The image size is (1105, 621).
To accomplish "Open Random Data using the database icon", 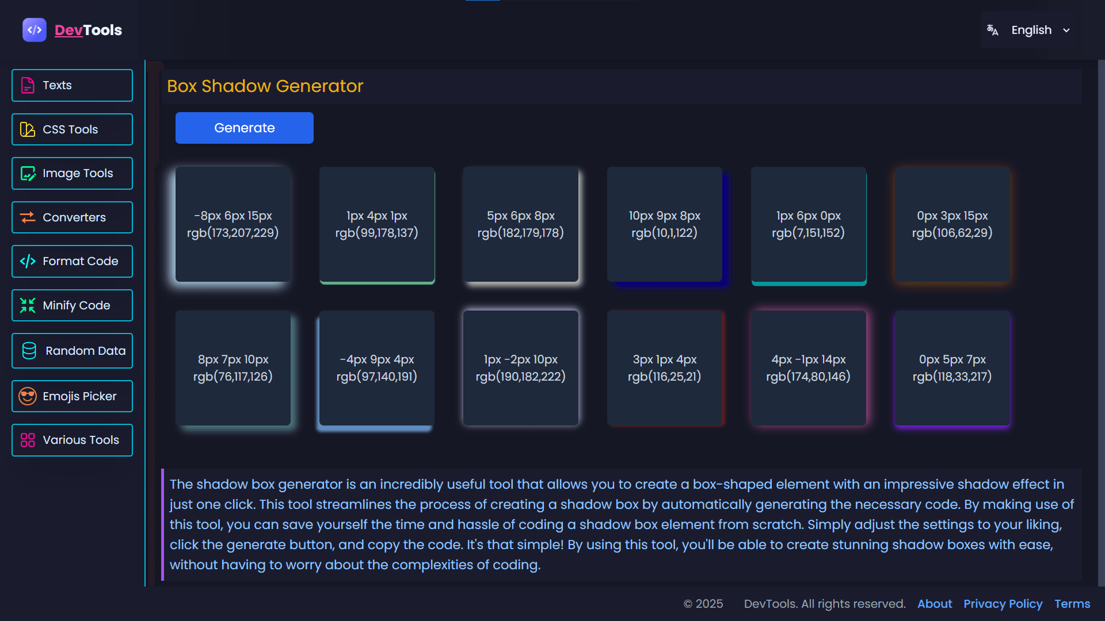I will click(x=28, y=350).
